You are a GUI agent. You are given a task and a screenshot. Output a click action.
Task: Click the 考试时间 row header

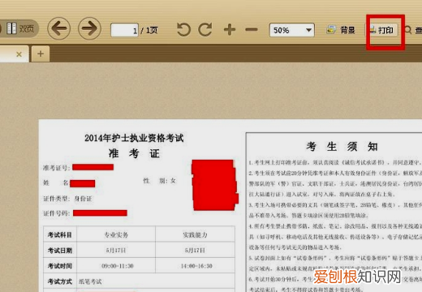tap(60, 266)
